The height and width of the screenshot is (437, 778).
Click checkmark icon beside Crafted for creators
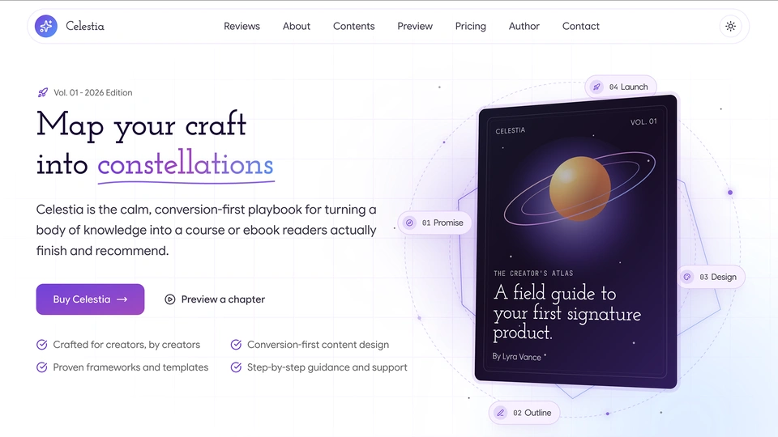coord(41,345)
